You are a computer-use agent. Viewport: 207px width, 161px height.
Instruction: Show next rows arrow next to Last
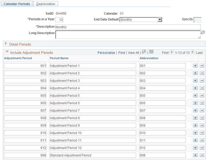[193, 52]
